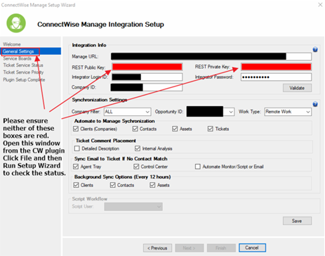Toggle the Assets background sync checkbox
This screenshot has width=325, height=256.
coord(152,185)
